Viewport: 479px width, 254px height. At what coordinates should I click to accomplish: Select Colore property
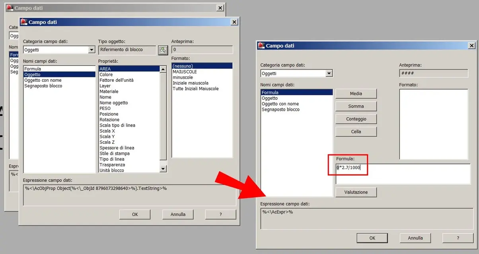click(129, 75)
